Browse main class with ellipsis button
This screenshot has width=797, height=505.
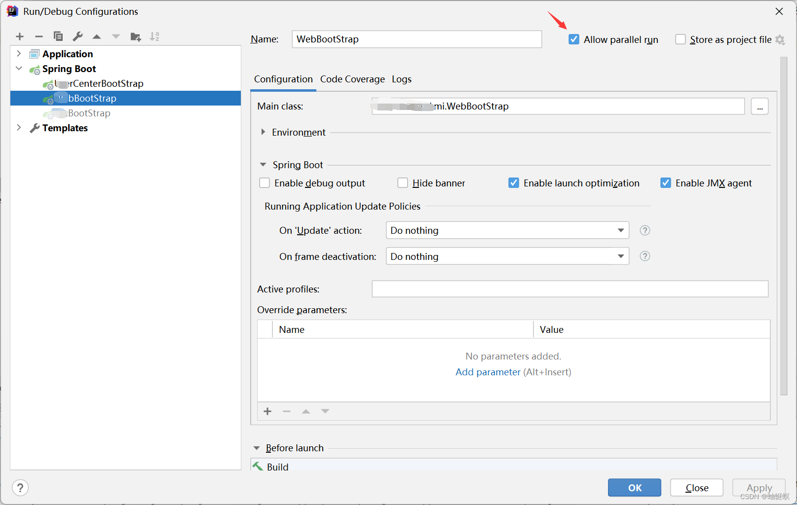pyautogui.click(x=760, y=106)
